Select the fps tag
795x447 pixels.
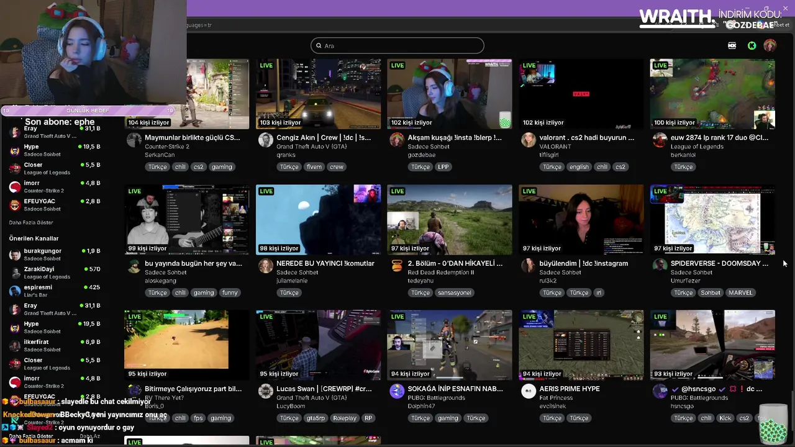pos(198,418)
